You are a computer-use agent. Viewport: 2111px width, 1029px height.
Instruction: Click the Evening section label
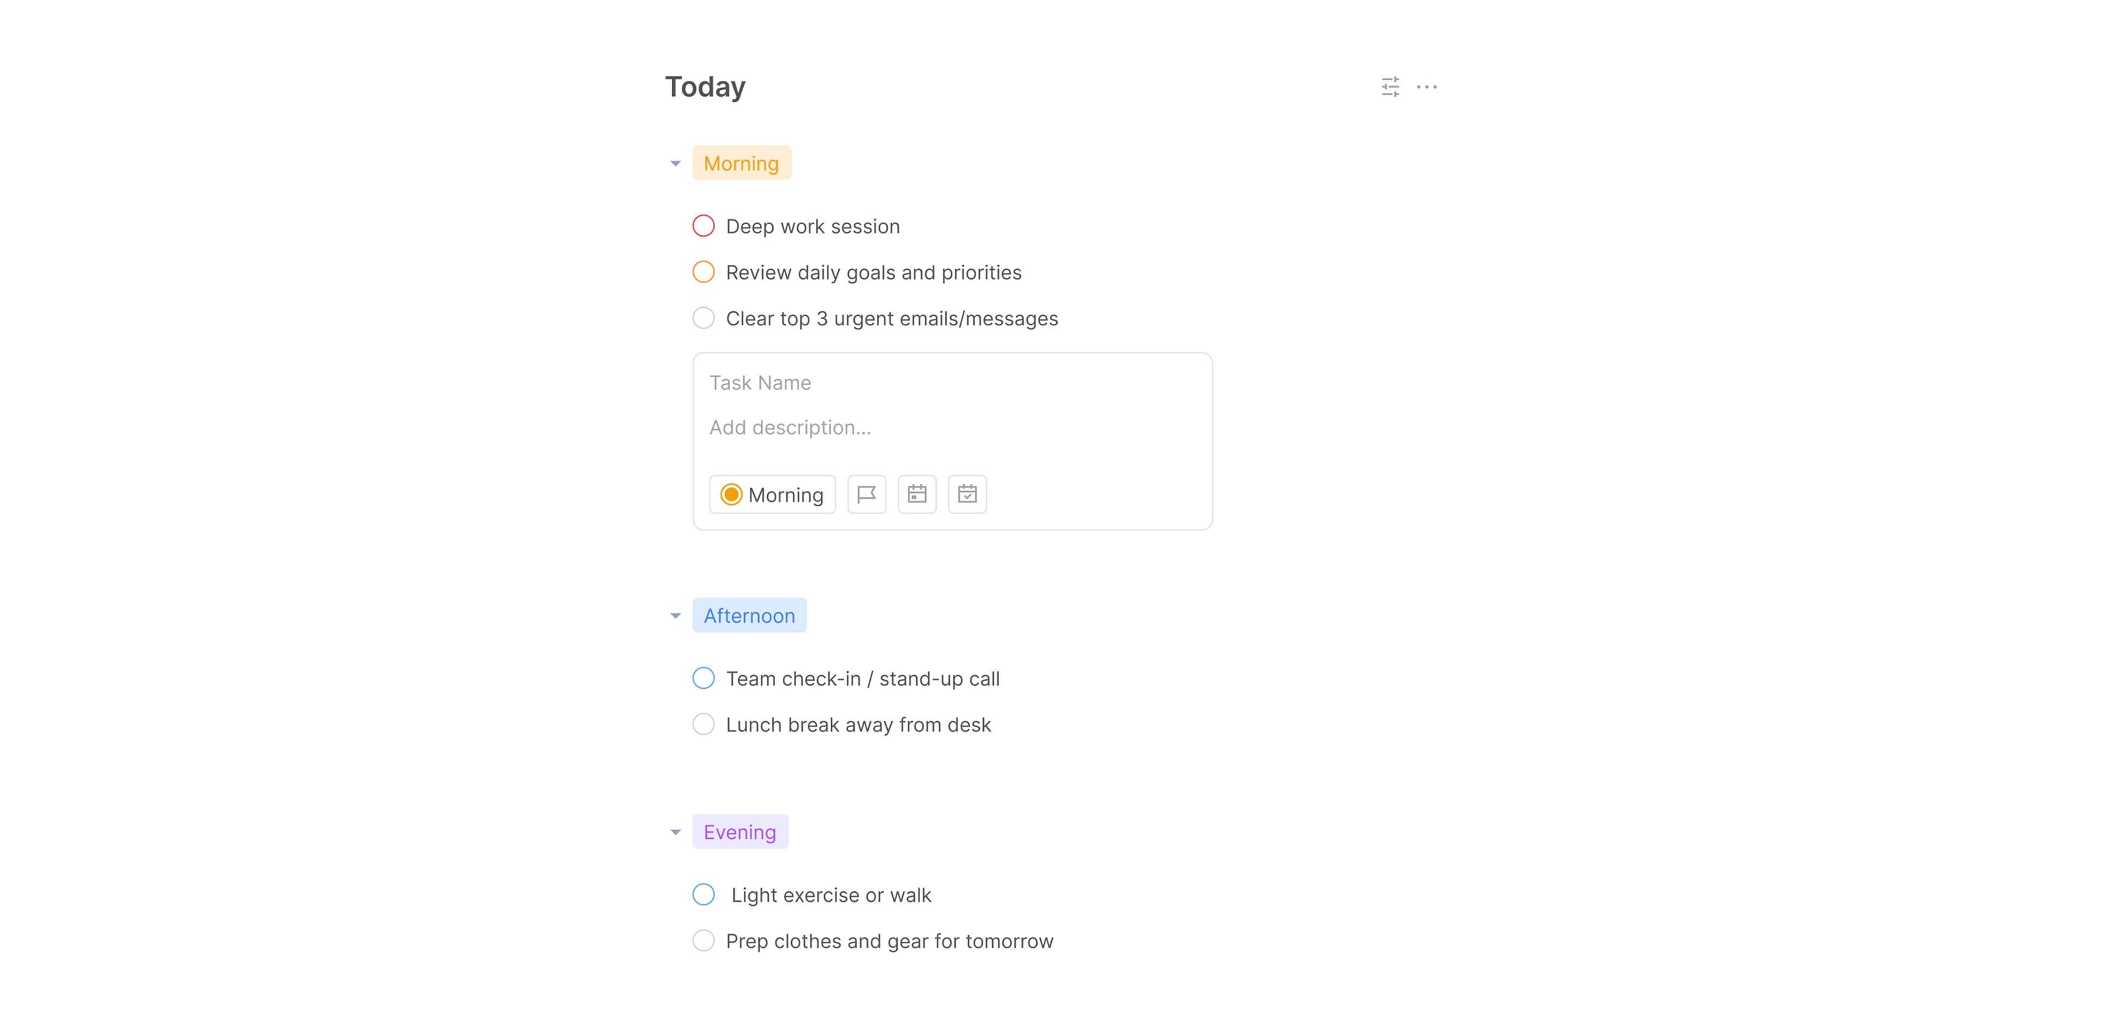pyautogui.click(x=739, y=832)
